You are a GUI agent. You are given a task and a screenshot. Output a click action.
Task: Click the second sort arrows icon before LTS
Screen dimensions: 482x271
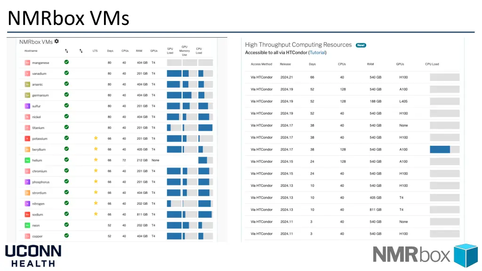[81, 51]
